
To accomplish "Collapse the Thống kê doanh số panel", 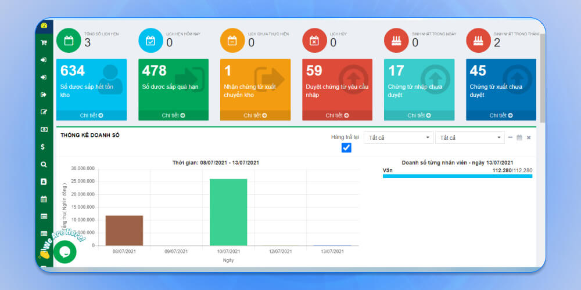I will tap(510, 137).
